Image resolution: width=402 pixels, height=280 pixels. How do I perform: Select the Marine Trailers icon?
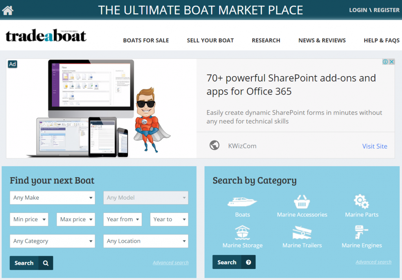[x=302, y=233]
